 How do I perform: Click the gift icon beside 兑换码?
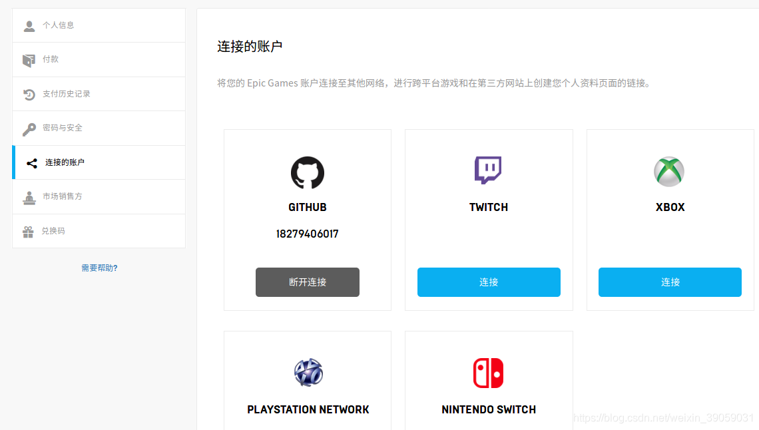(28, 232)
